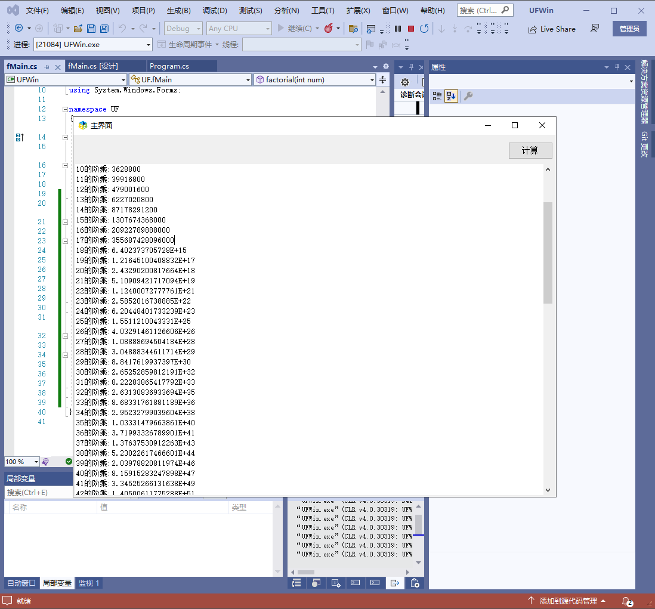Collapse code block at line 21
This screenshot has width=655, height=609.
[x=65, y=222]
